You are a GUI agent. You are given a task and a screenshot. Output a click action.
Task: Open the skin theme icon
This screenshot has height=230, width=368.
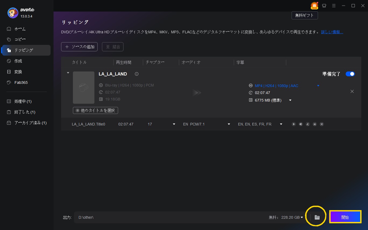coord(324,6)
